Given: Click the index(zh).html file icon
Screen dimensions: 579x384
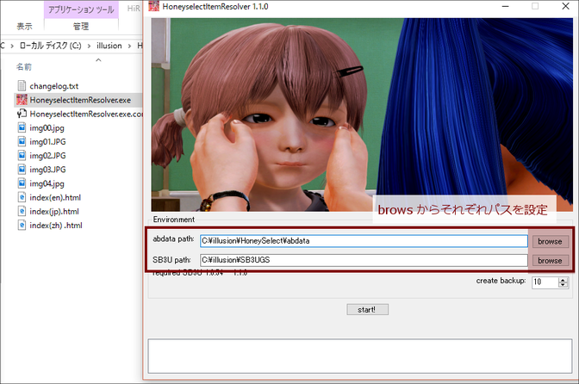Looking at the screenshot, I should (22, 226).
